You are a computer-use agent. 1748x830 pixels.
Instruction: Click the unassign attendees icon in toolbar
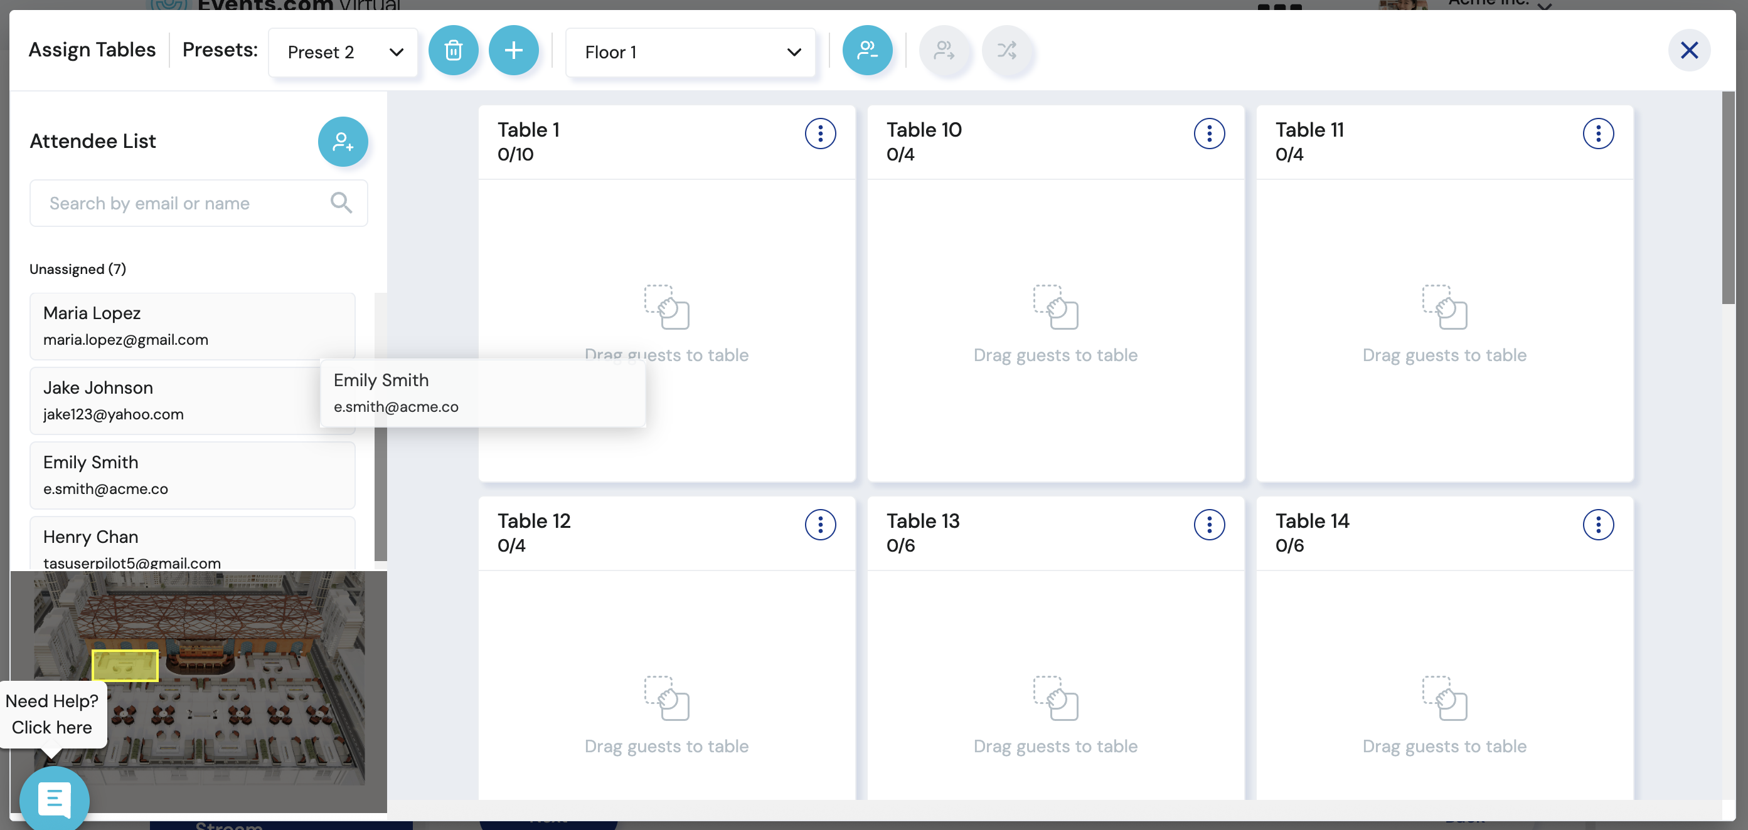(x=867, y=51)
